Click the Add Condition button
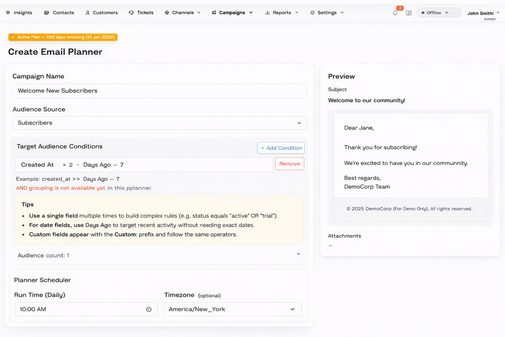 tap(281, 148)
